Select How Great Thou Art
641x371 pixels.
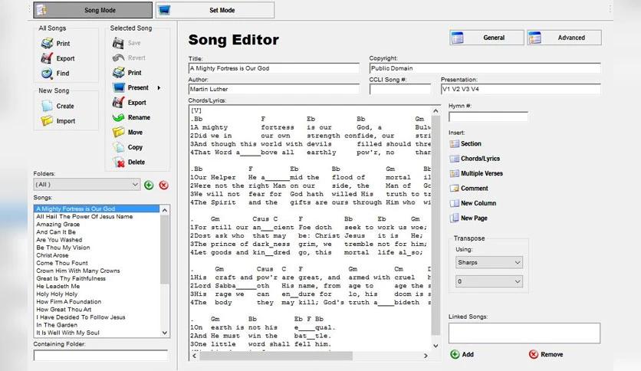coord(97,310)
